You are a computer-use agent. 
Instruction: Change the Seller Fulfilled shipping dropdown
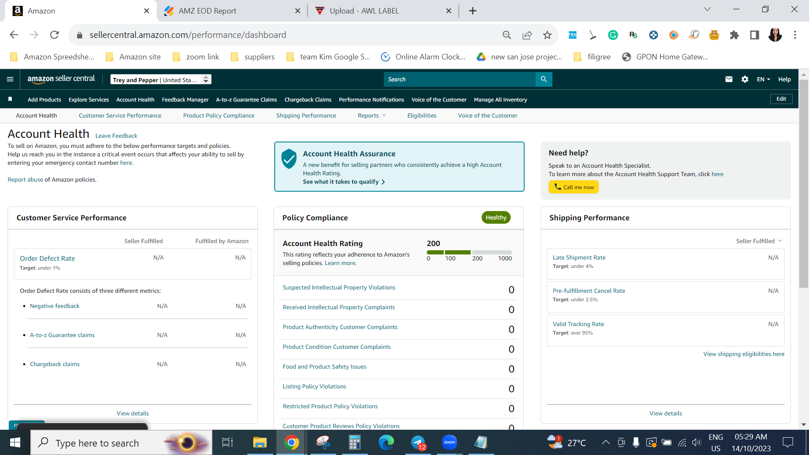coord(759,241)
